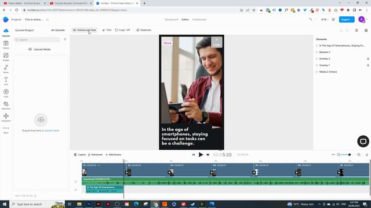Click the InVideo home logo
Screen dimensions: 371x208
tap(6, 20)
